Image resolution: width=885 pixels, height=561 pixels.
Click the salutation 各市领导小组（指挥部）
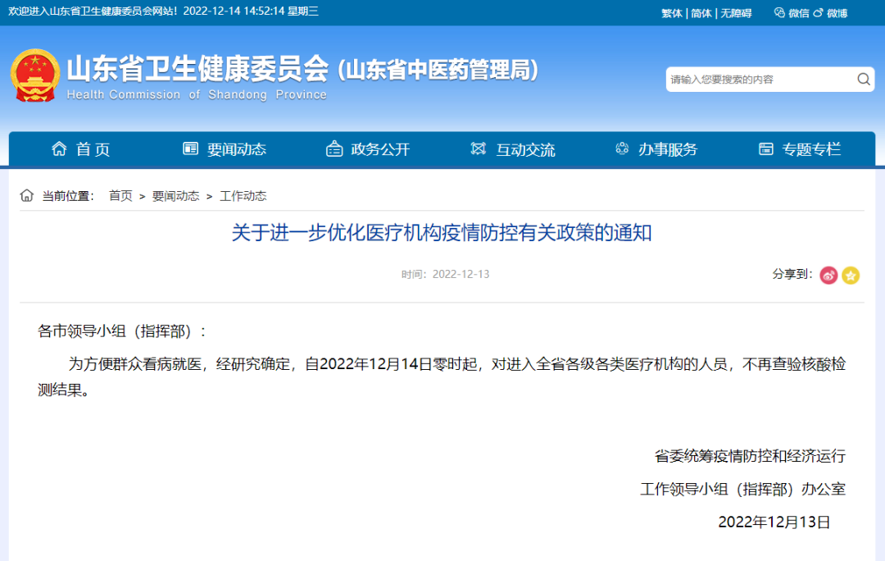[x=122, y=331]
